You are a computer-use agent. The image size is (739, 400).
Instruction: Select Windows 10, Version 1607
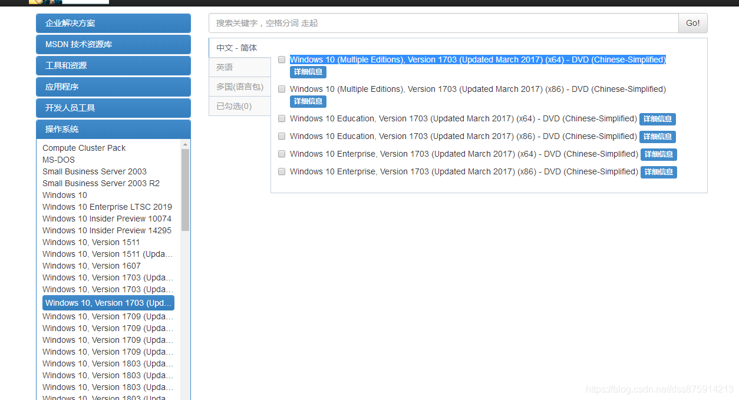coord(91,266)
